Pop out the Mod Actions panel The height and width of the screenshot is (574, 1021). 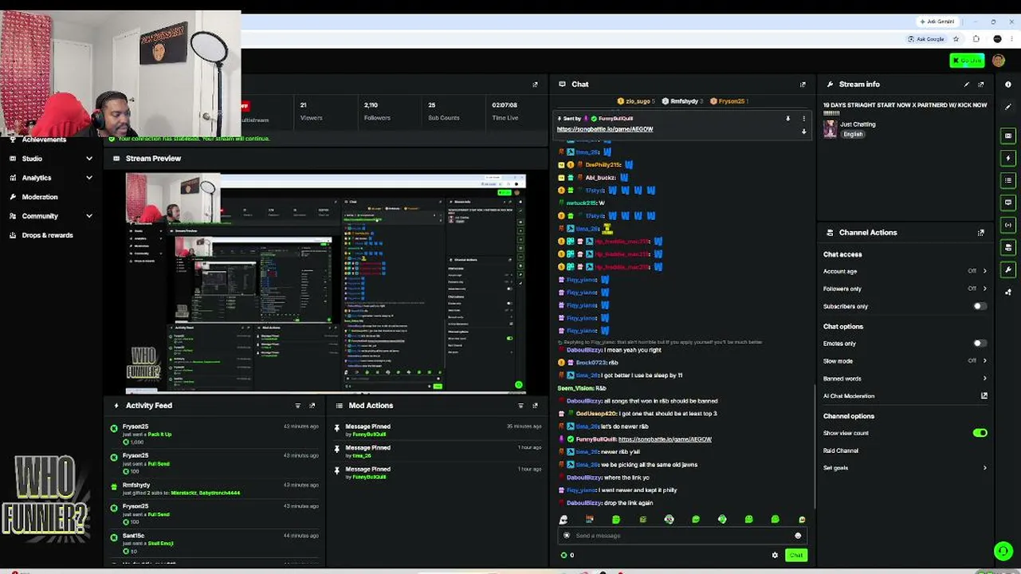click(536, 406)
